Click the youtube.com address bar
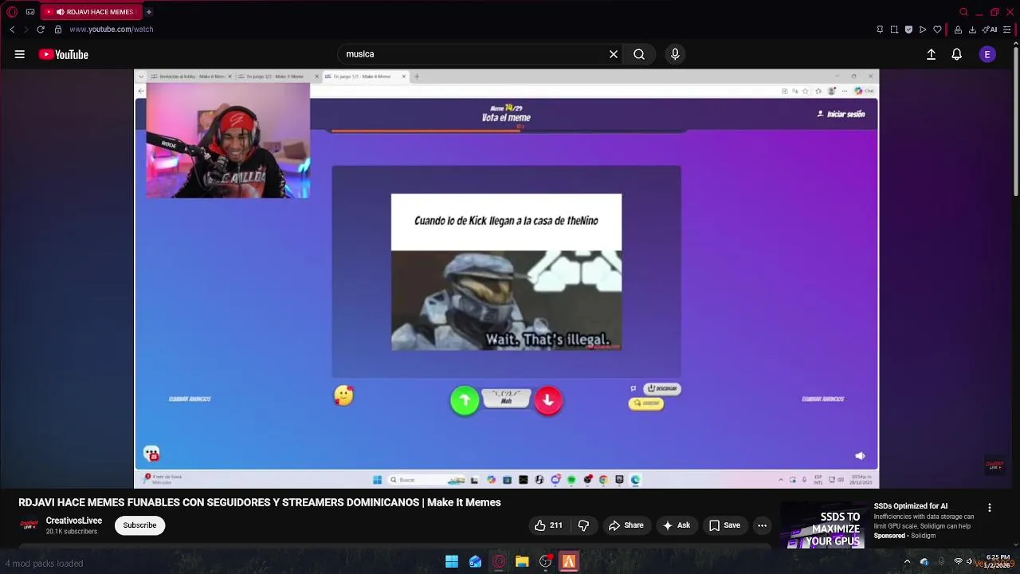 [x=111, y=29]
